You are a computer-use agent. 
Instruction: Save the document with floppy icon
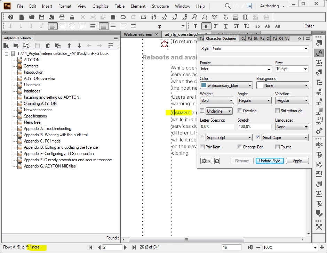point(42,17)
